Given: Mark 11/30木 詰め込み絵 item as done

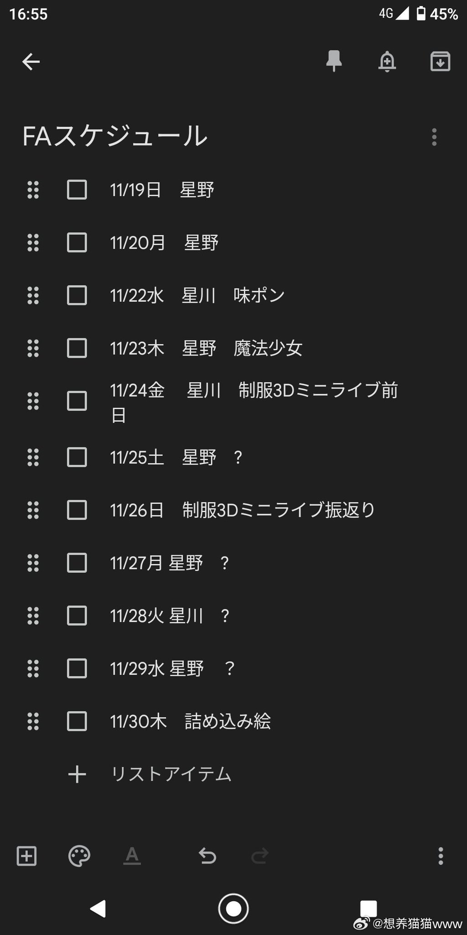Looking at the screenshot, I should [x=77, y=721].
